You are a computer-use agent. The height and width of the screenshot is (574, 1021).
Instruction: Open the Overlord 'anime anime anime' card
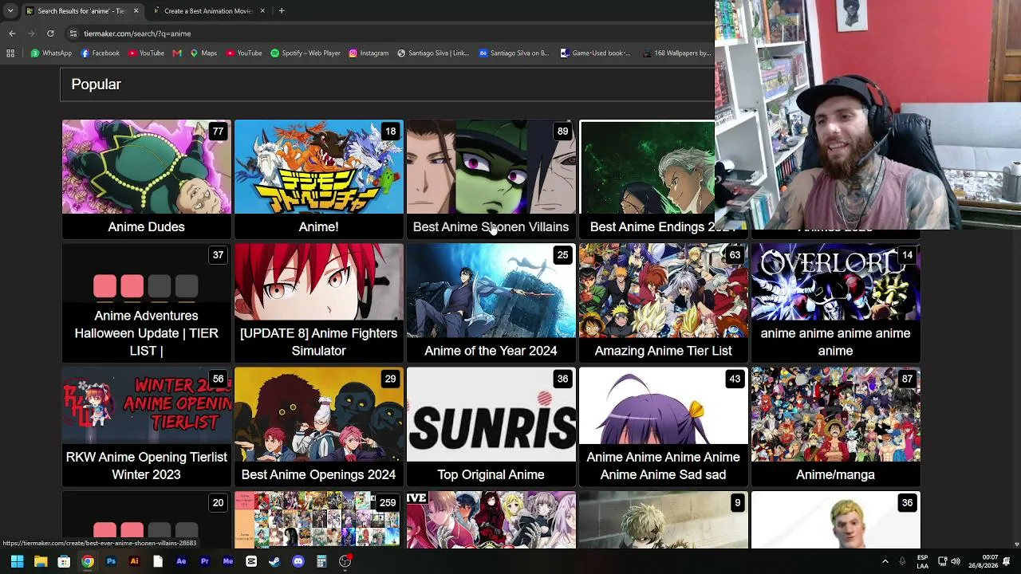pyautogui.click(x=836, y=303)
